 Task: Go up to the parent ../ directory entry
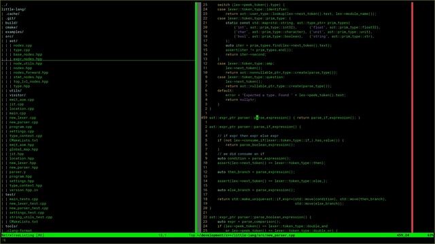click(x=5, y=5)
